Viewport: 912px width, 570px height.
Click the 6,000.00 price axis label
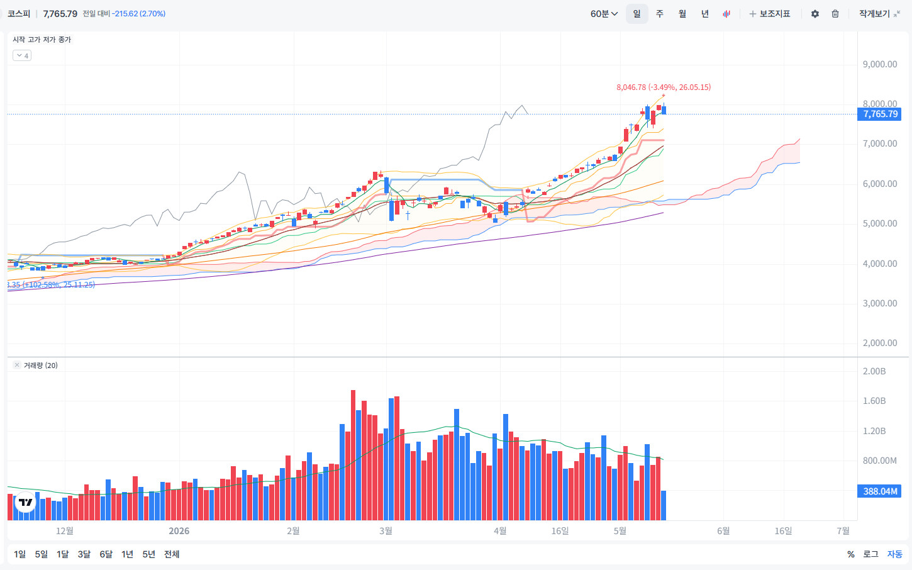click(880, 184)
